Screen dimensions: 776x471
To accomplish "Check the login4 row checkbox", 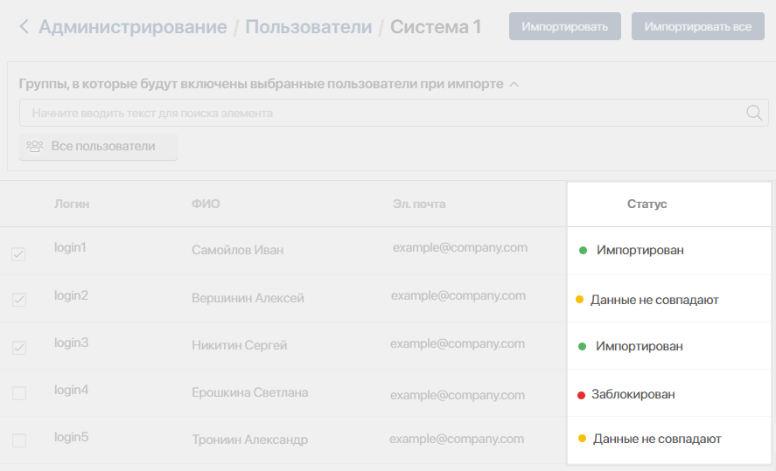I will click(x=19, y=393).
